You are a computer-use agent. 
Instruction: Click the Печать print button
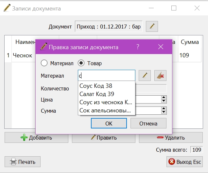click(x=23, y=162)
